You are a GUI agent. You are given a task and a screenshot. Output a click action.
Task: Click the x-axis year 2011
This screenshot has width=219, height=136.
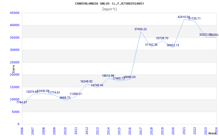tap(76, 131)
